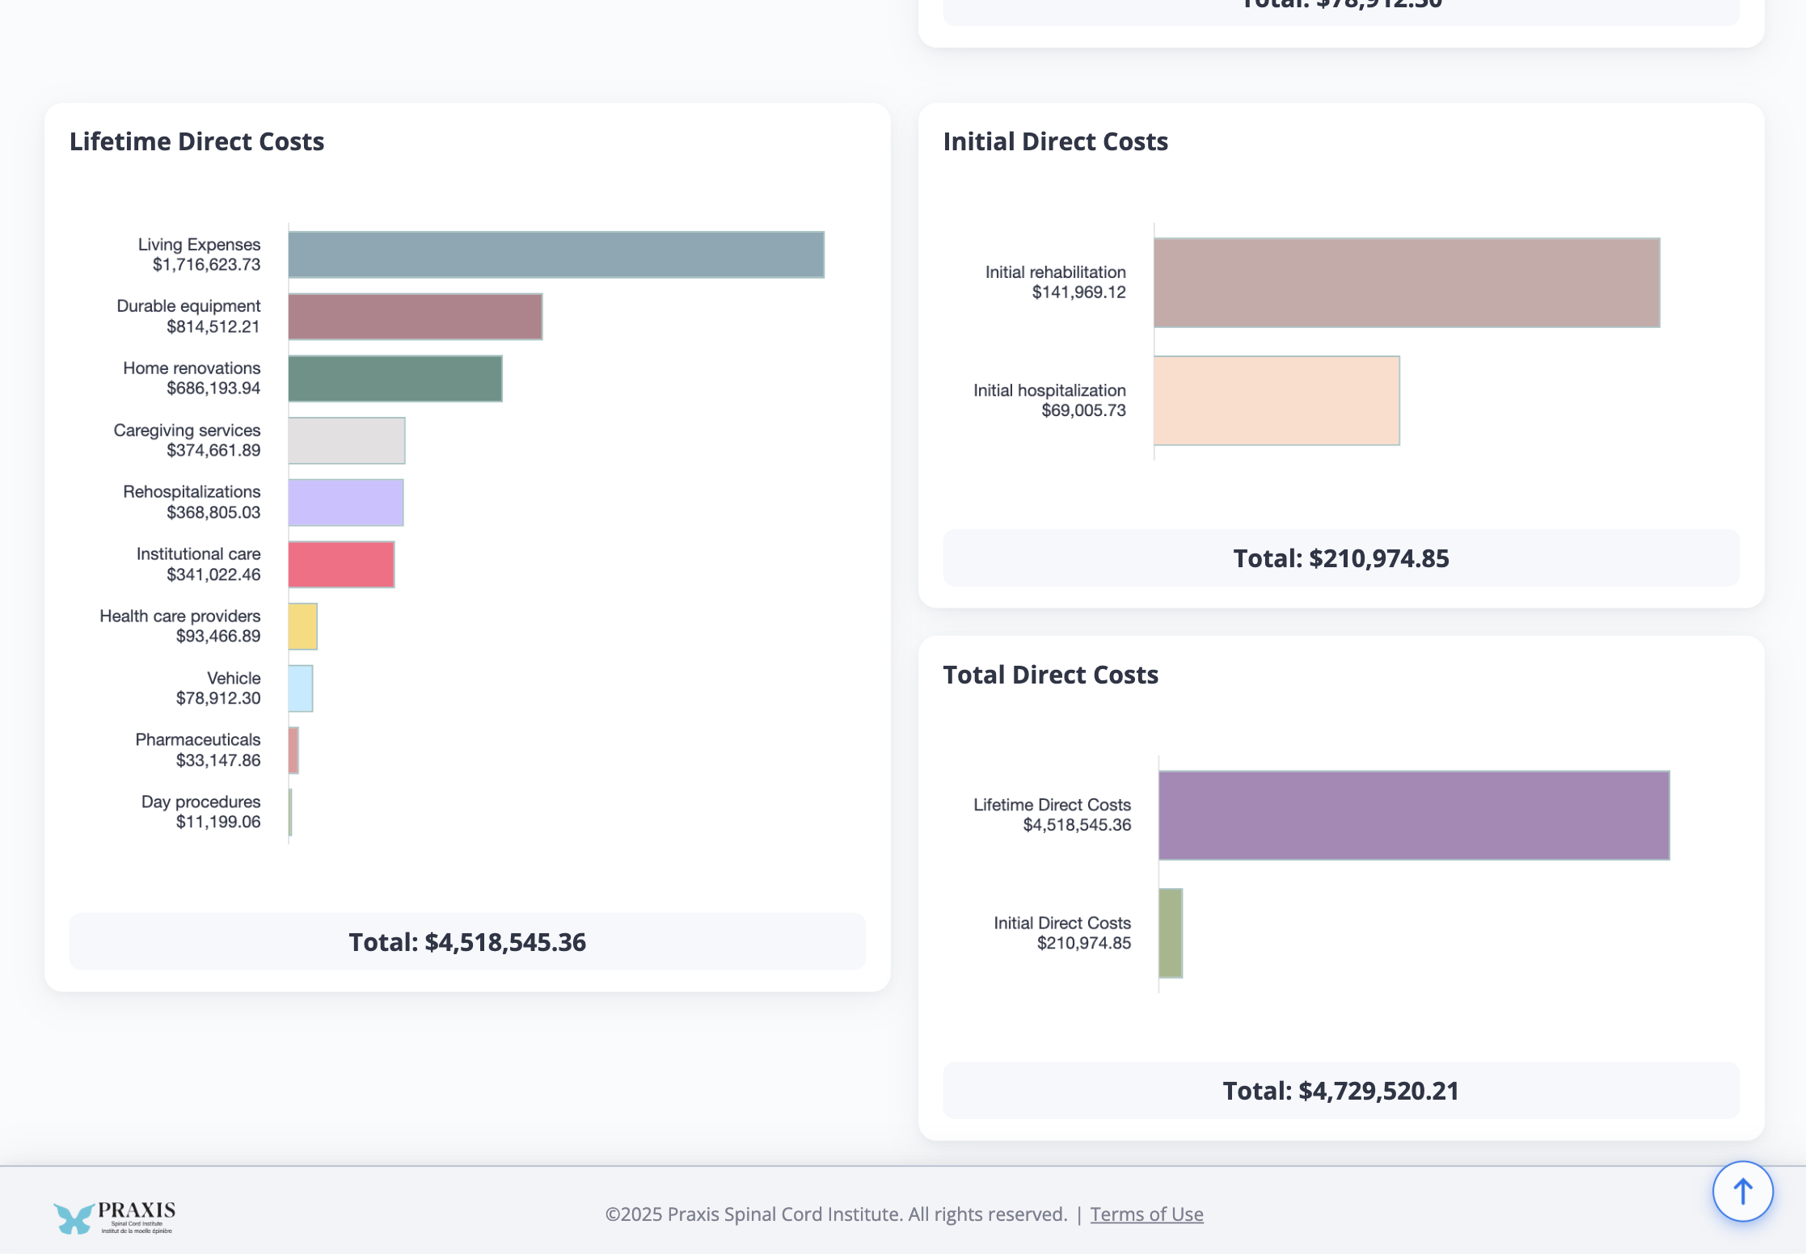Click the Initial rehabilitation bar
Screen dimensions: 1806x1254
click(1407, 283)
